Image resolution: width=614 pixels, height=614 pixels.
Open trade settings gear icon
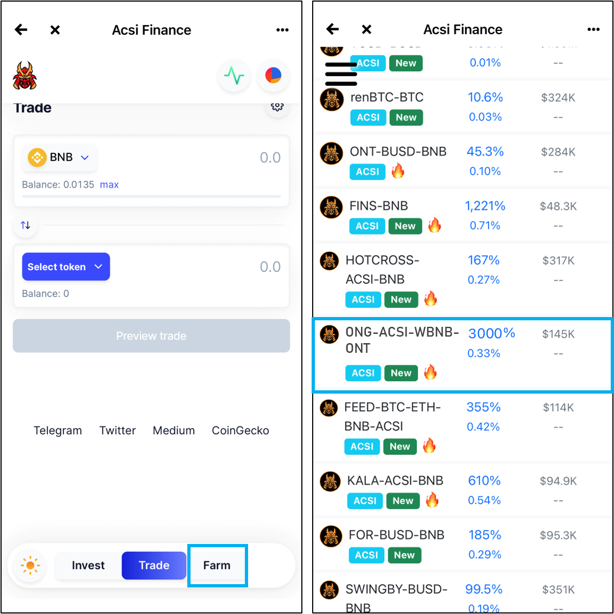[277, 106]
